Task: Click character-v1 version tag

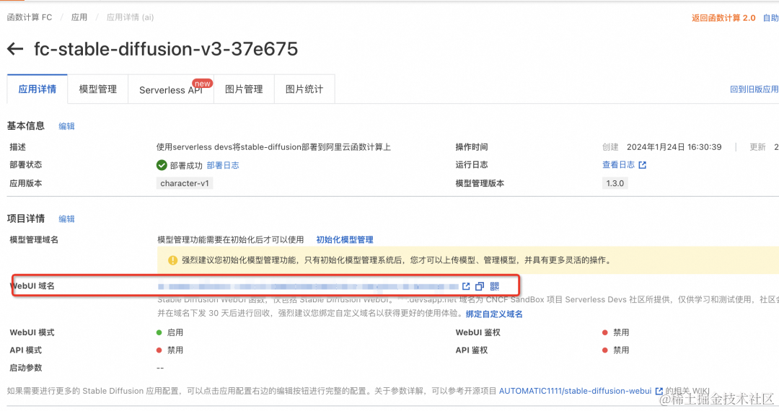Action: (185, 183)
